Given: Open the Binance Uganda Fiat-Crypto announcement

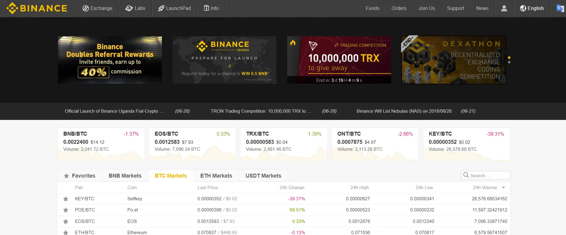Looking at the screenshot, I should pos(114,111).
